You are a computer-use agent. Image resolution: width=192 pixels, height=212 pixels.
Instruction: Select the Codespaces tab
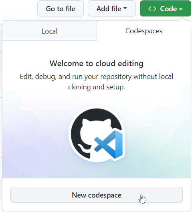tap(144, 31)
